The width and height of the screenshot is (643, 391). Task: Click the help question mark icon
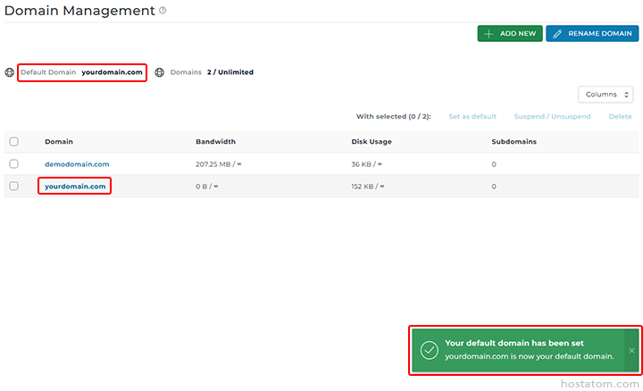click(163, 11)
